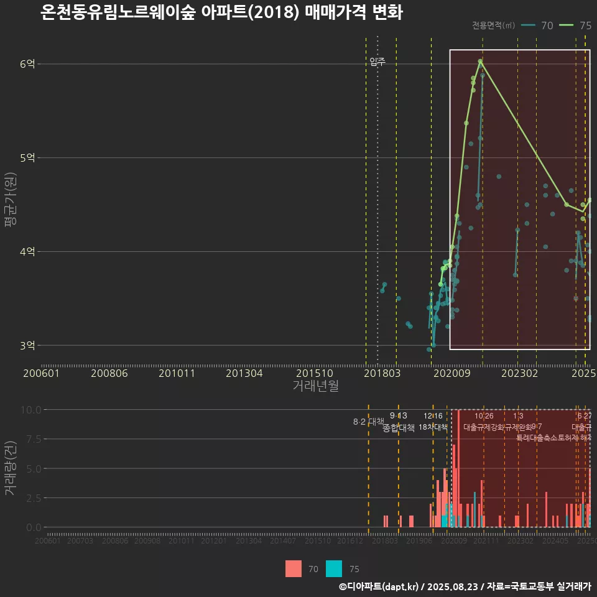The image size is (597, 597).
Task: Click the 9·13 종합대책 policy annotation
Action: [x=398, y=422]
